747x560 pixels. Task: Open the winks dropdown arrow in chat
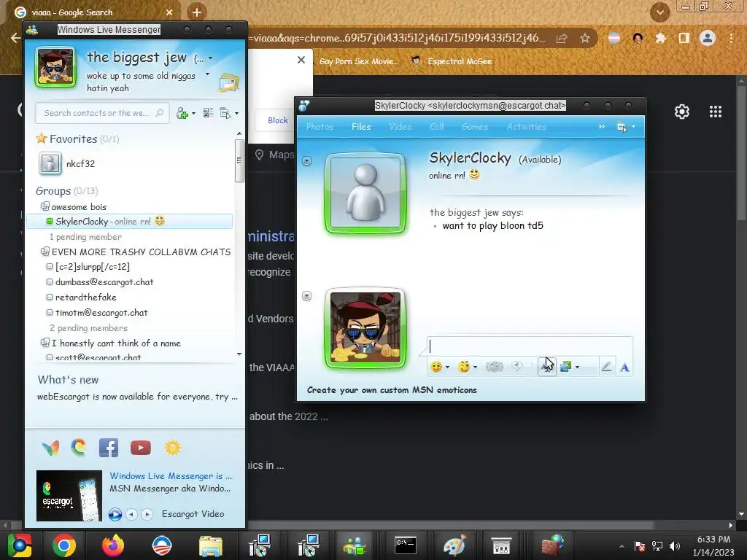(x=475, y=367)
